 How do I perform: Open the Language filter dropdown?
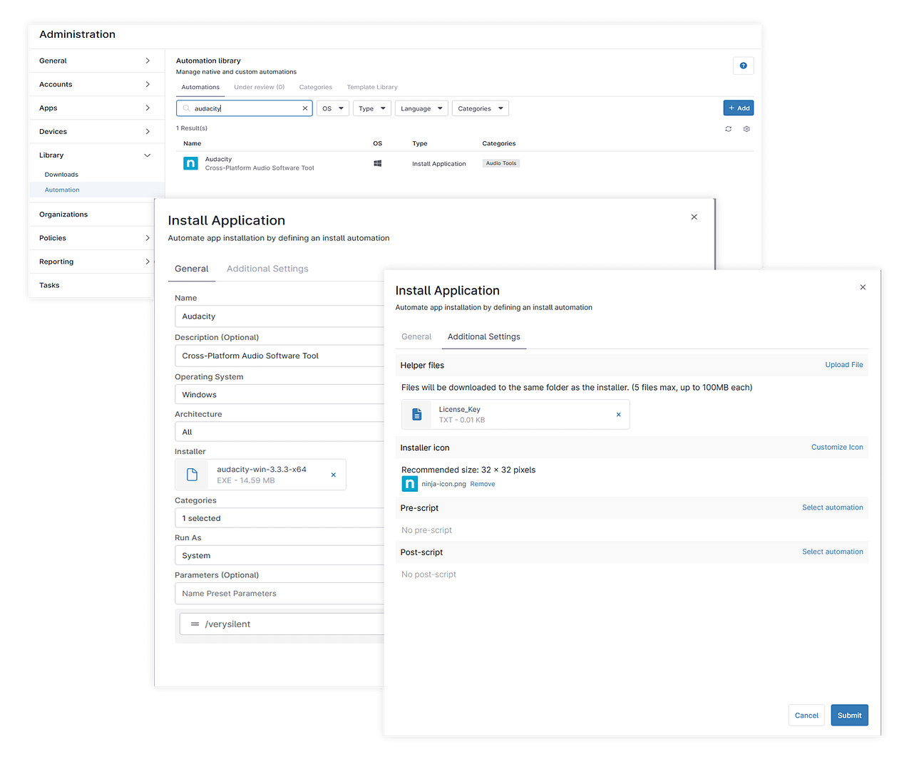pyautogui.click(x=421, y=108)
